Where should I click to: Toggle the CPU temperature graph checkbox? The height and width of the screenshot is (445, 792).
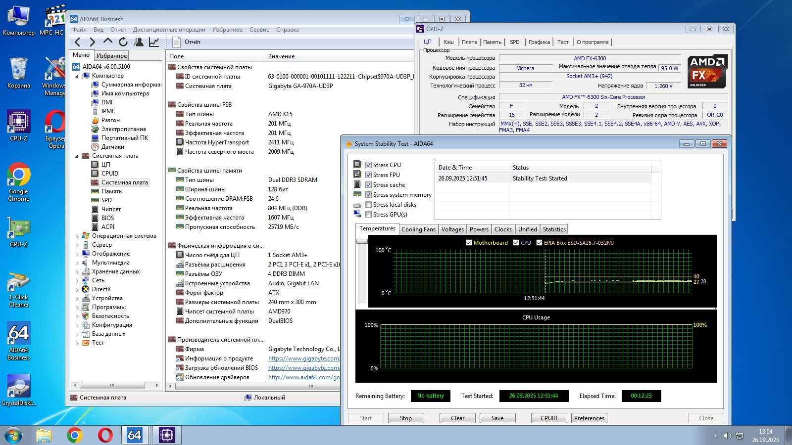[516, 243]
